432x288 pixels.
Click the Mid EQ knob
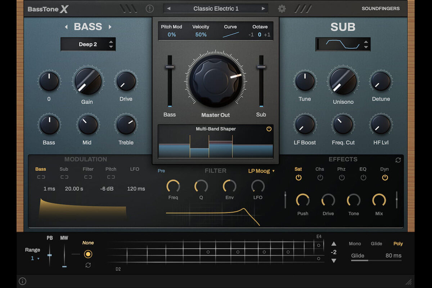88,125
